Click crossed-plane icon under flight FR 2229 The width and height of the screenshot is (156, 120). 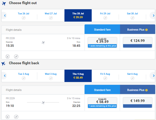[x=16, y=117]
